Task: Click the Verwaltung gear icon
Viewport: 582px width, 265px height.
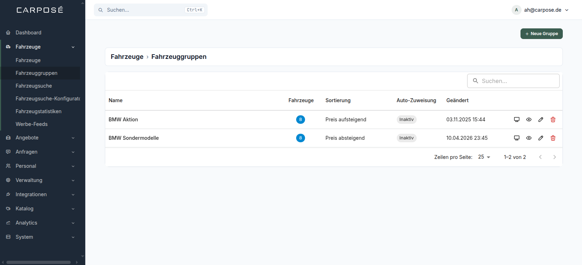Action: 8,180
